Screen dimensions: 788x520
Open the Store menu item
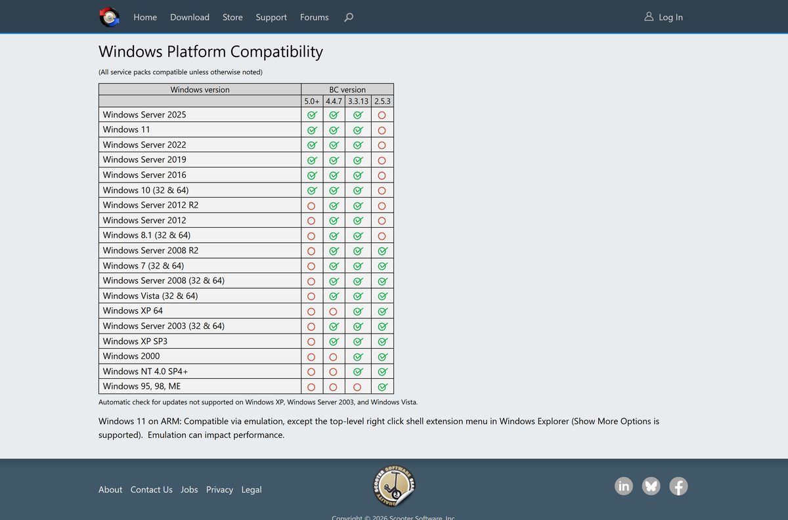coord(232,17)
